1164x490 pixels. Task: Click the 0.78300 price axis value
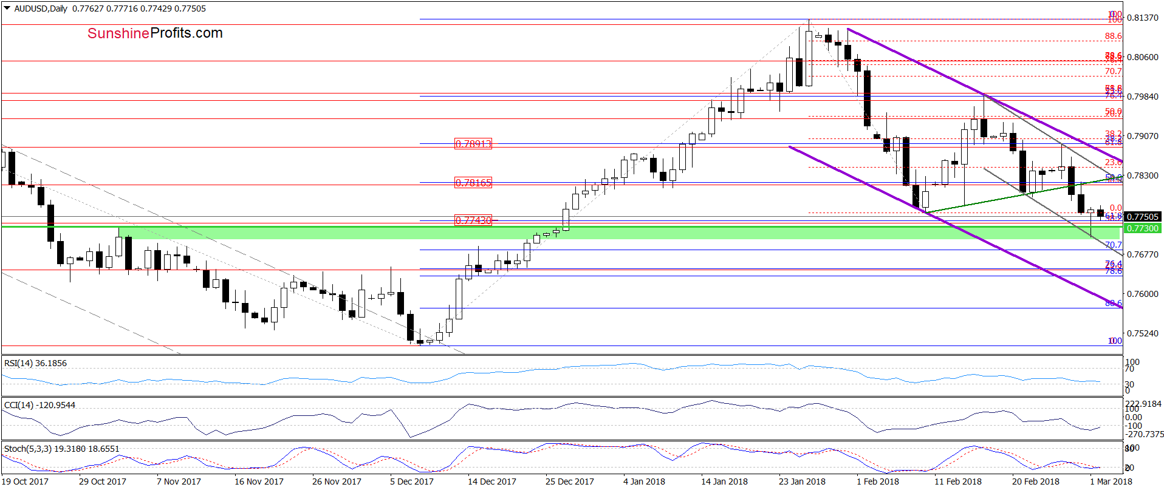tap(1143, 175)
